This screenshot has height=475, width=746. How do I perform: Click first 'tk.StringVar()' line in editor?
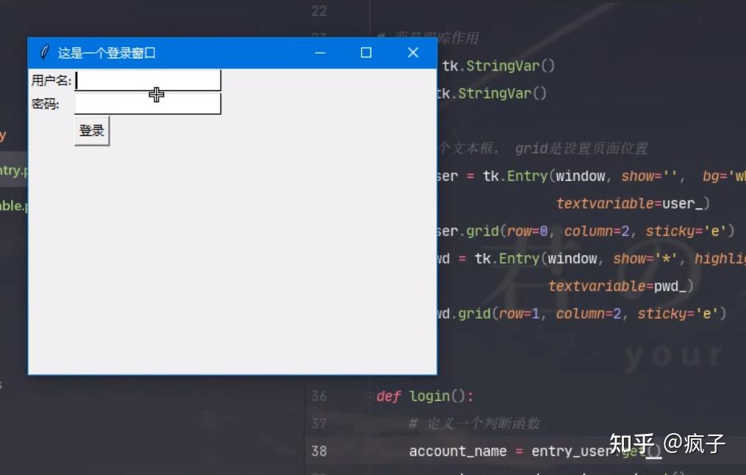click(498, 66)
